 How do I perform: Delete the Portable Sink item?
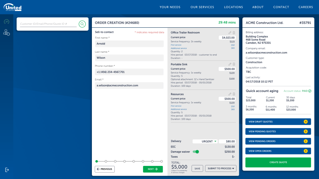tap(234, 64)
